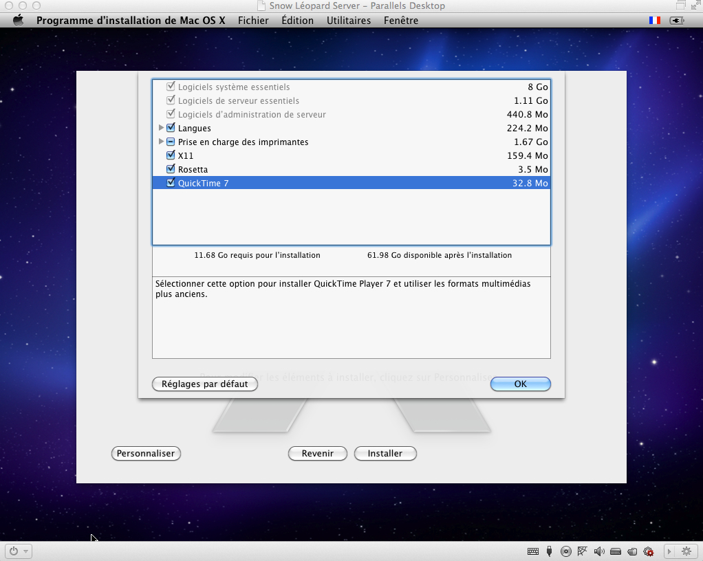
Task: Click Logiciels système essentiels checkbox
Action: click(171, 86)
